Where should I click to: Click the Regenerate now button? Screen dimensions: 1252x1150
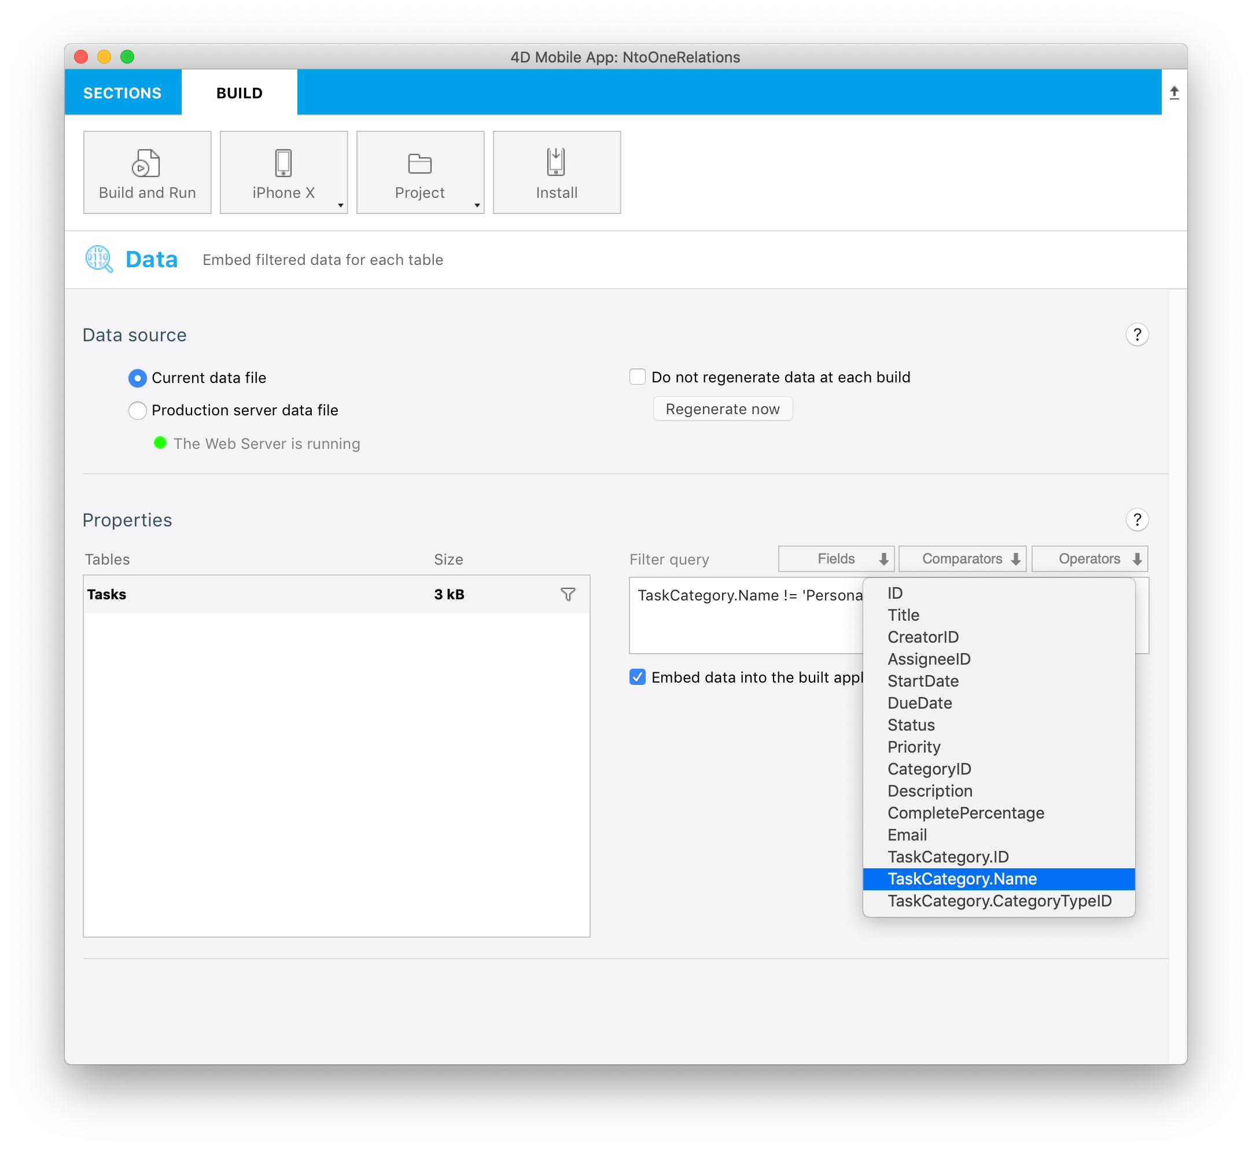(x=723, y=409)
